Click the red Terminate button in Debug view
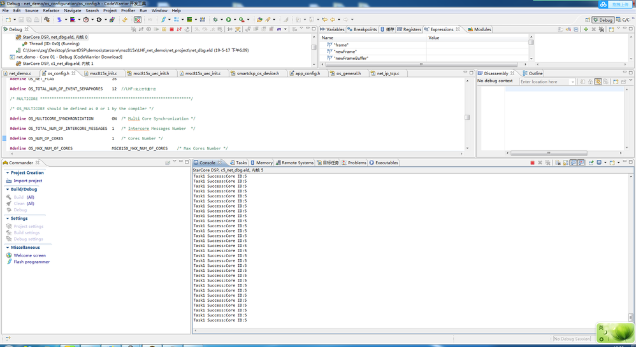This screenshot has height=347, width=636. coord(171,29)
